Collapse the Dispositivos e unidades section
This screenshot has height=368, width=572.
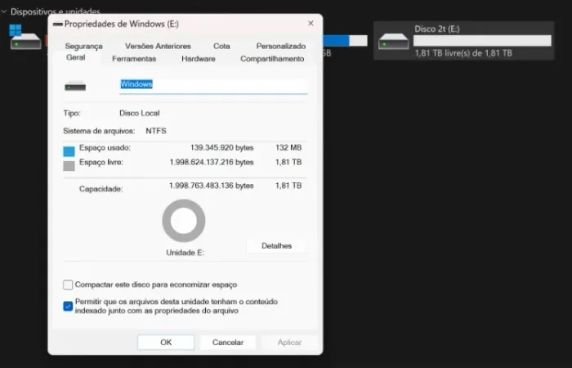tap(4, 11)
